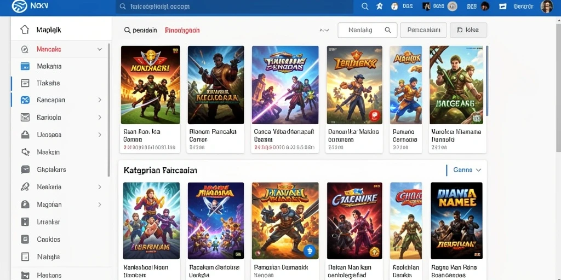Click the NOKV logo icon
Image resolution: width=561 pixels, height=280 pixels.
(19, 7)
